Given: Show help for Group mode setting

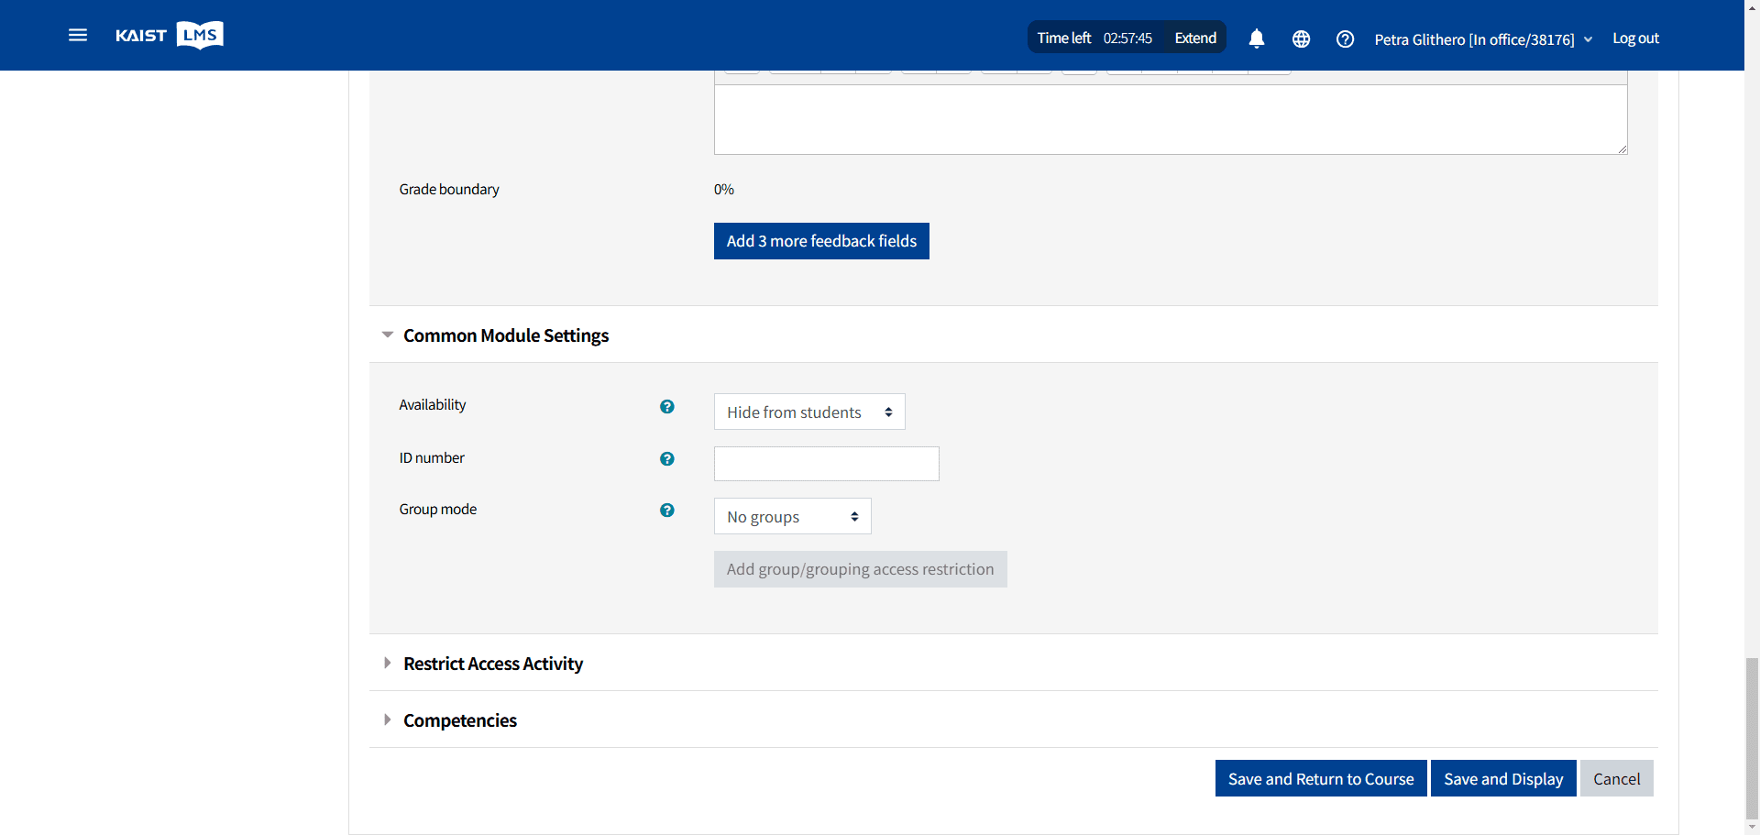Looking at the screenshot, I should click(667, 510).
